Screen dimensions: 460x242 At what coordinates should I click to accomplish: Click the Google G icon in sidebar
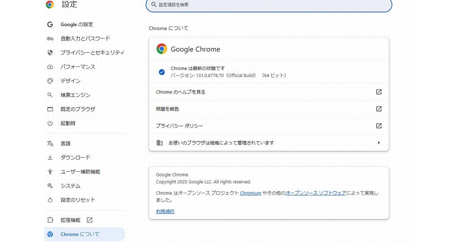pyautogui.click(x=50, y=24)
